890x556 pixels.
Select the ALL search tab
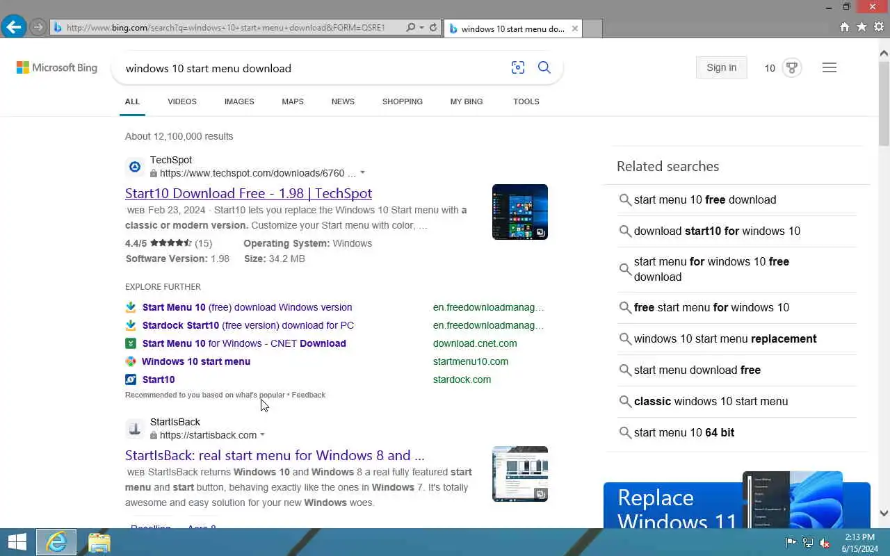pos(132,101)
